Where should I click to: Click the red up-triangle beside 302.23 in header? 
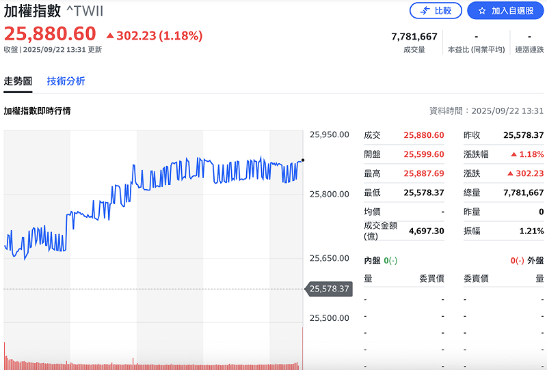click(110, 35)
